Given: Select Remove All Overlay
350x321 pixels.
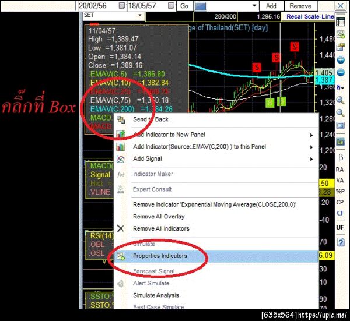Looking at the screenshot, I should (x=216, y=217).
